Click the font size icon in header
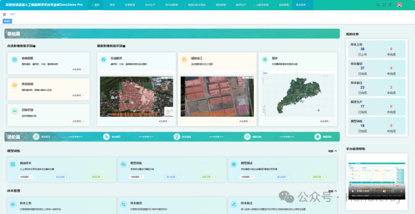Viewport: 415px width, 214px height. [390, 5]
